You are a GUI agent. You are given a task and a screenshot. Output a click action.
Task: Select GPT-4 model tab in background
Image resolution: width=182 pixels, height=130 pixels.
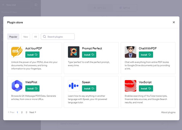pyautogui.click(x=124, y=8)
